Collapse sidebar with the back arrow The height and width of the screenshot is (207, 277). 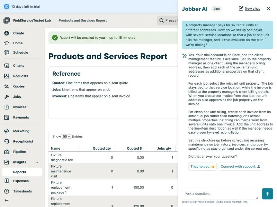pyautogui.click(x=7, y=200)
